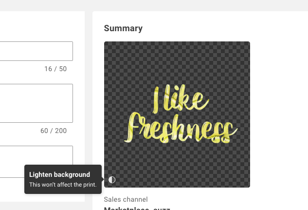
Task: Click the Summary heading
Action: 123,28
